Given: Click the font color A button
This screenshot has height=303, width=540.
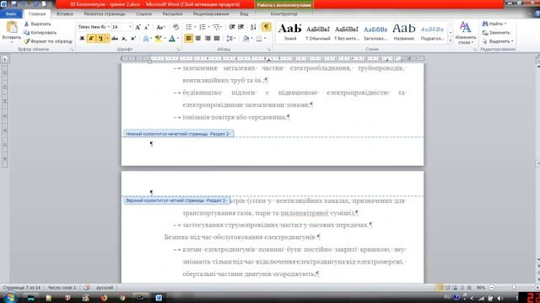Looking at the screenshot, I should point(172,39).
